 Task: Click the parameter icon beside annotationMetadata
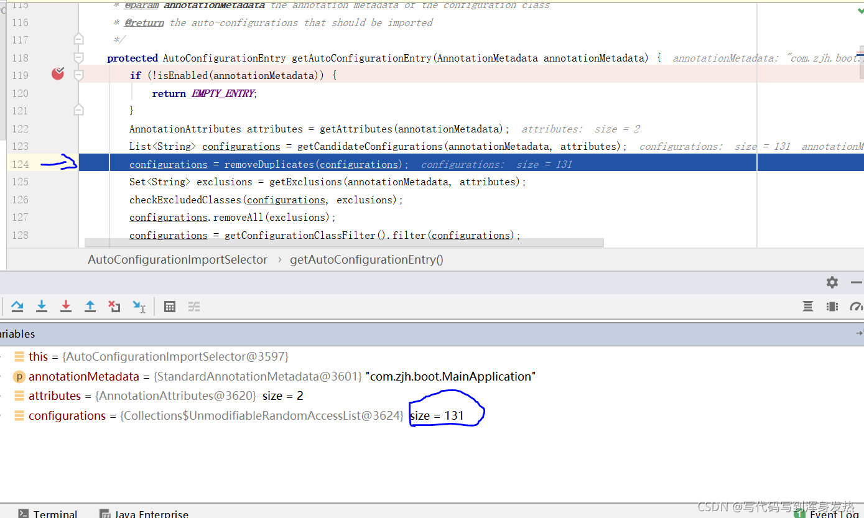pyautogui.click(x=19, y=376)
